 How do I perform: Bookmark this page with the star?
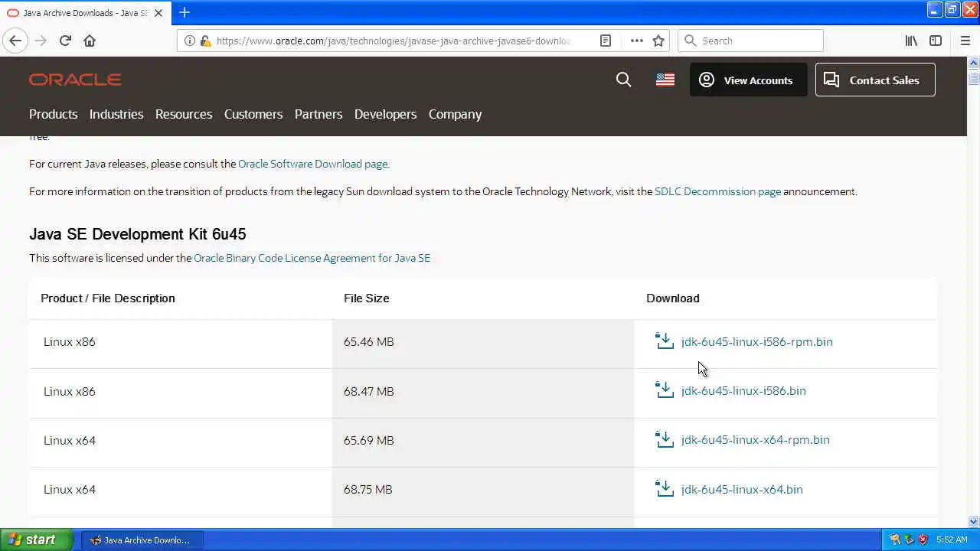[x=658, y=41]
